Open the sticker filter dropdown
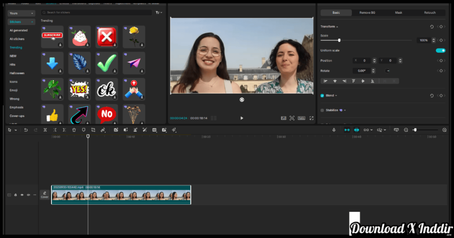The height and width of the screenshot is (238, 454). [159, 13]
